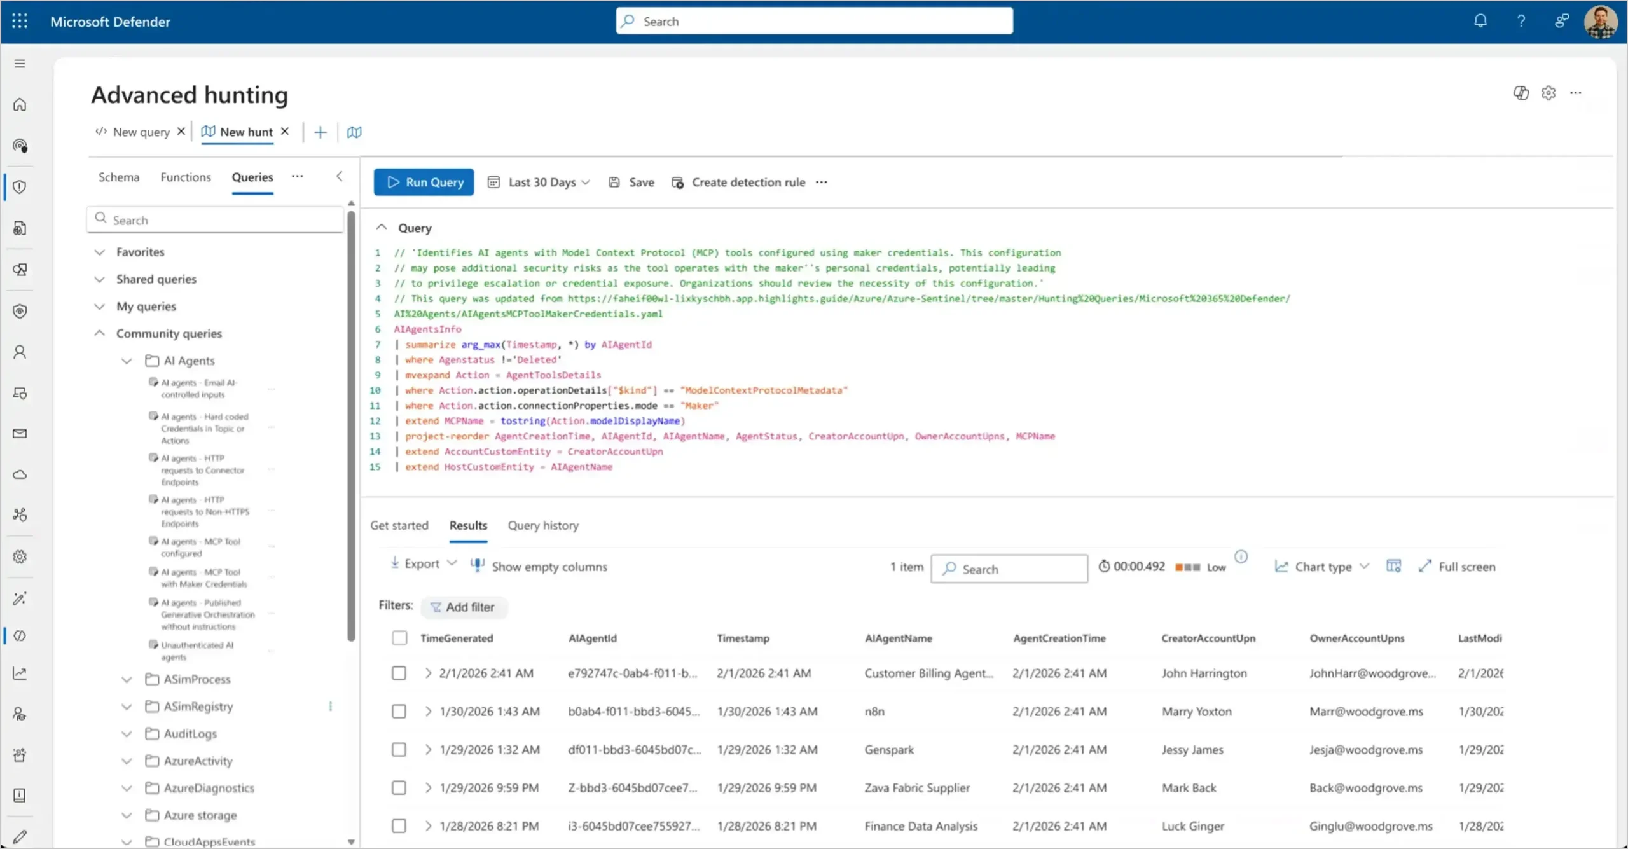Open the envelope icon in the sidebar
1628x849 pixels.
coord(20,434)
